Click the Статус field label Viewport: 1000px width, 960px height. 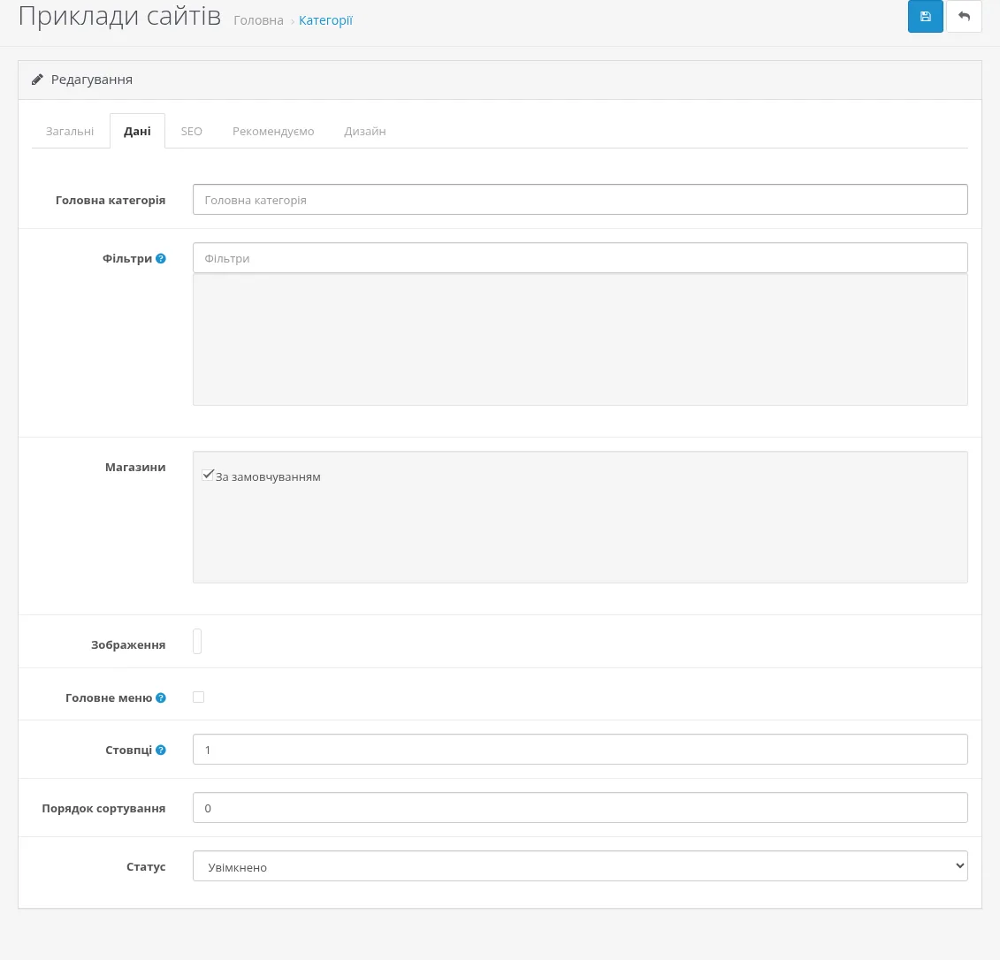tap(146, 867)
